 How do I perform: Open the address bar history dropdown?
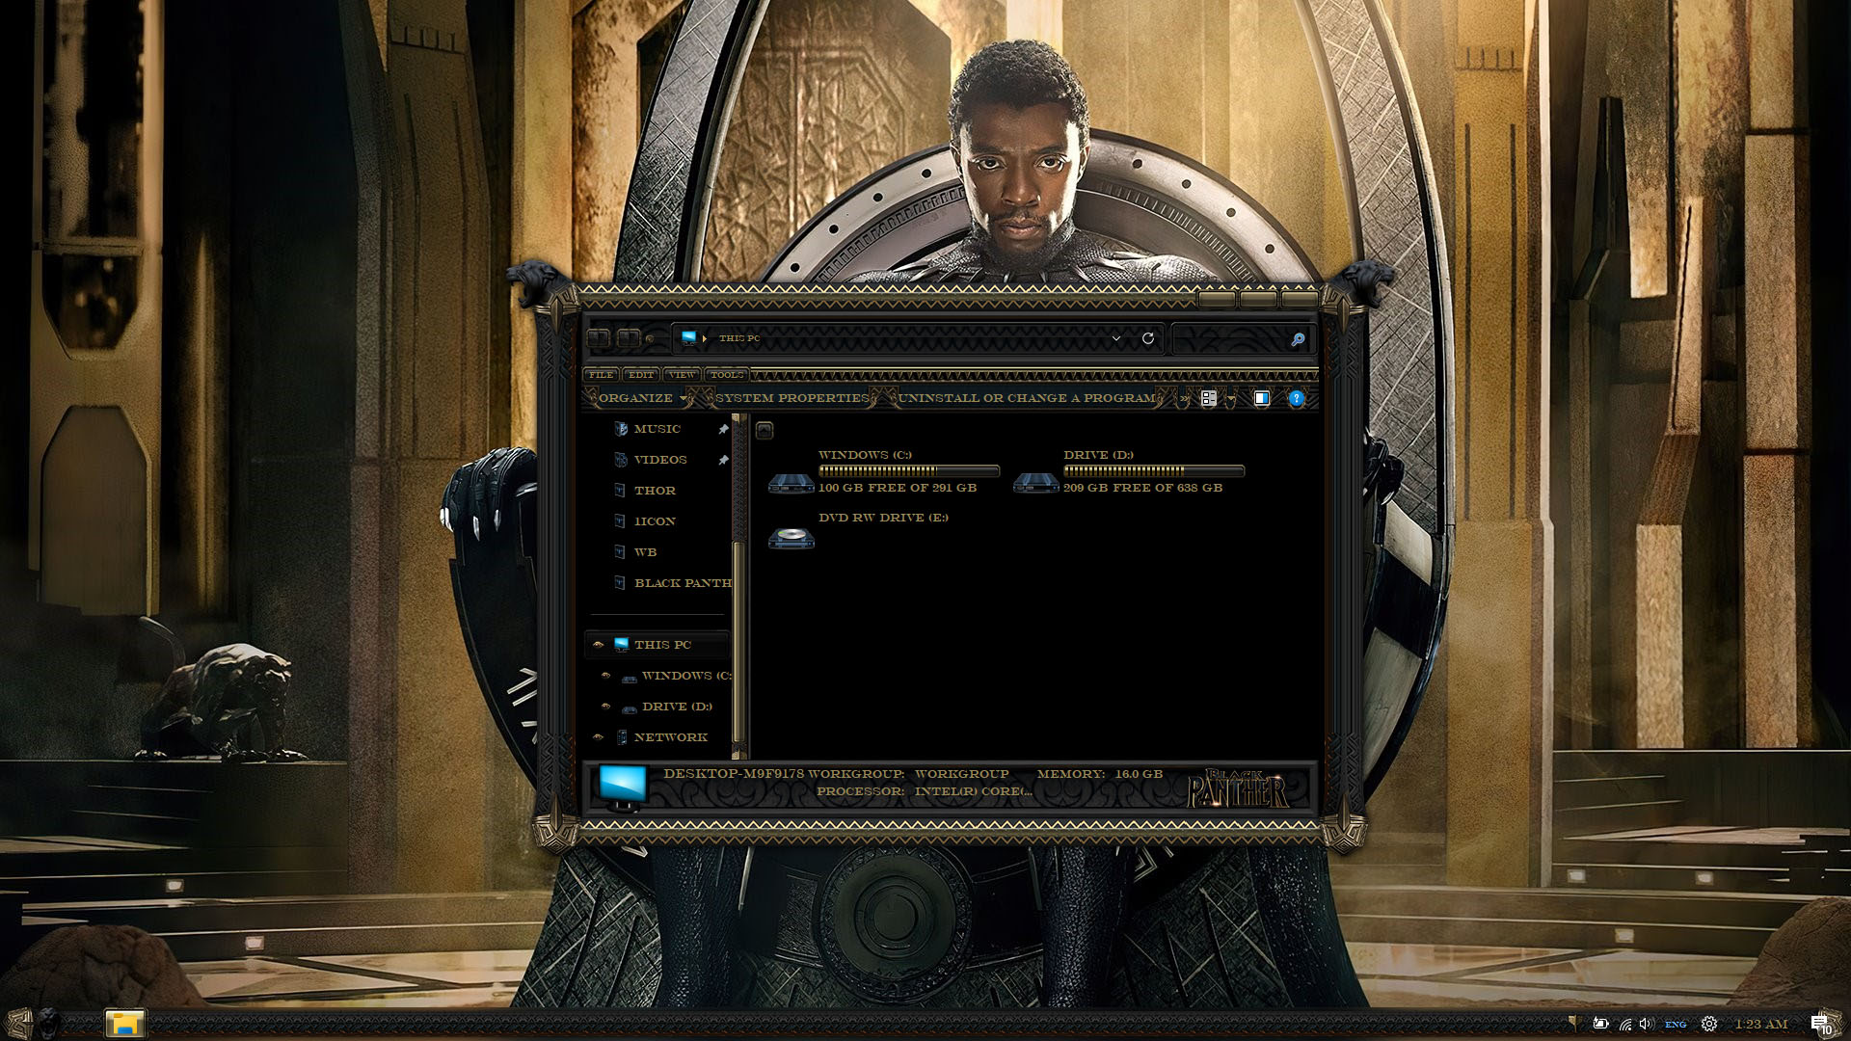pyautogui.click(x=1115, y=338)
